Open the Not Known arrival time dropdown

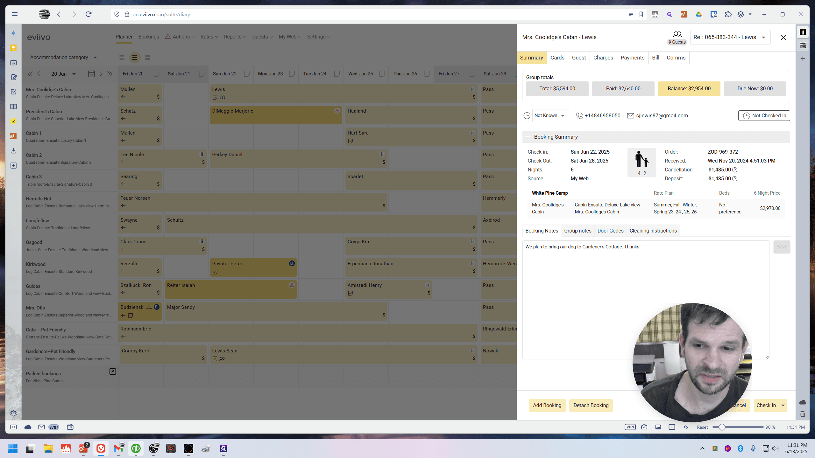[550, 116]
